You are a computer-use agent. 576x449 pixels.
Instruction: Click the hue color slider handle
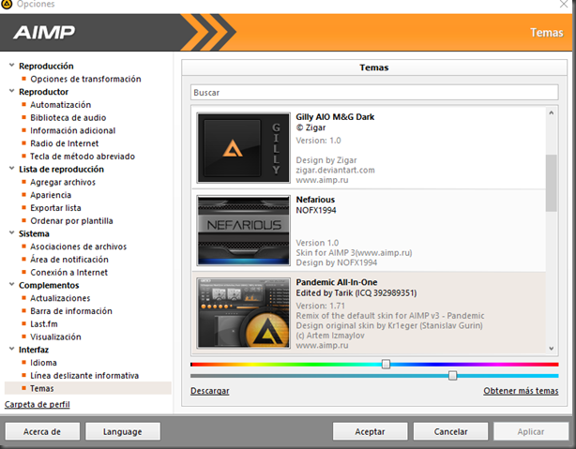pyautogui.click(x=386, y=364)
